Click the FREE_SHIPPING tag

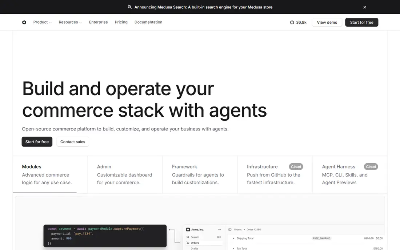point(321,238)
